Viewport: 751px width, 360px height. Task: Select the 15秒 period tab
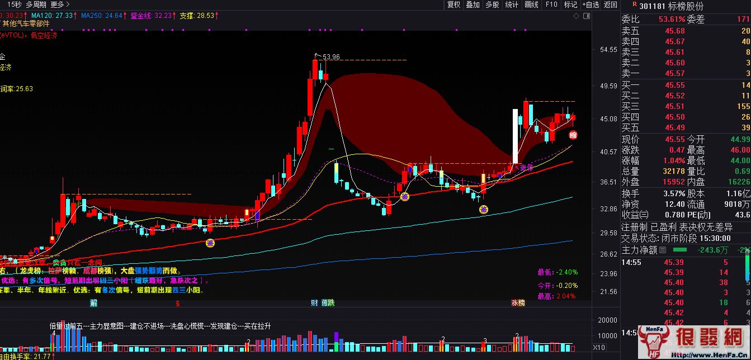15,4
